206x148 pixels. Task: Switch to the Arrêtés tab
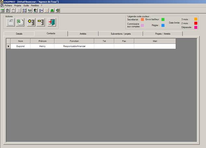(x=83, y=34)
